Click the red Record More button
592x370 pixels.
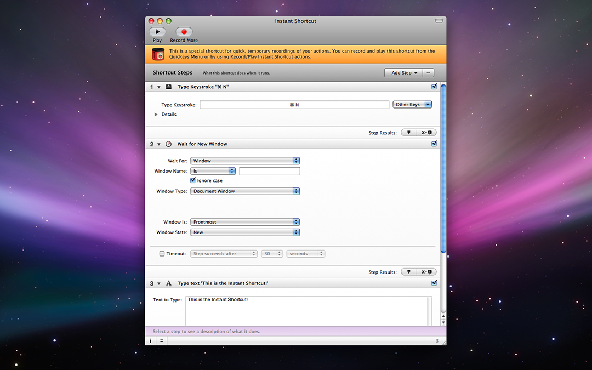pyautogui.click(x=184, y=32)
